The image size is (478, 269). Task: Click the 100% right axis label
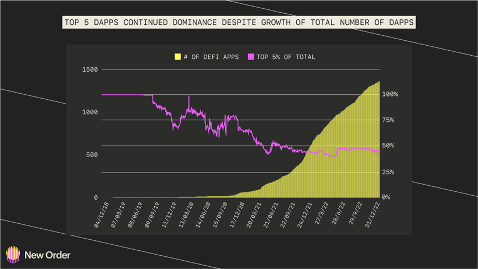pos(390,94)
